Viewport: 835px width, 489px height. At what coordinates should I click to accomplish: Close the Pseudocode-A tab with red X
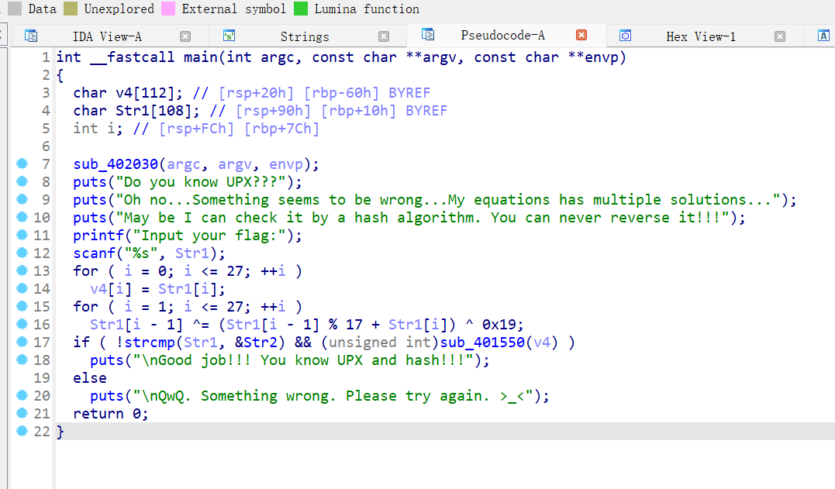click(x=581, y=35)
